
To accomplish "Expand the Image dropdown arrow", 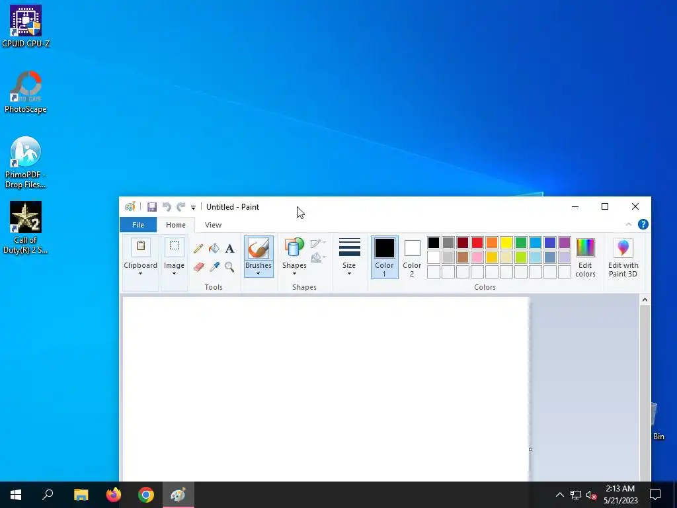I will 174,273.
